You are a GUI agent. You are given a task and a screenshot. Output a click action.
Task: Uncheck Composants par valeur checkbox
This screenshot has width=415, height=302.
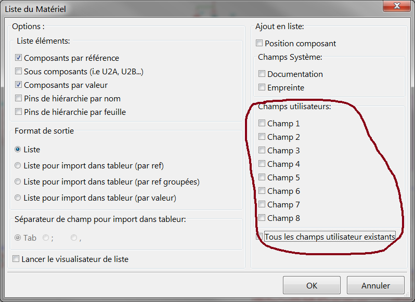coord(18,85)
